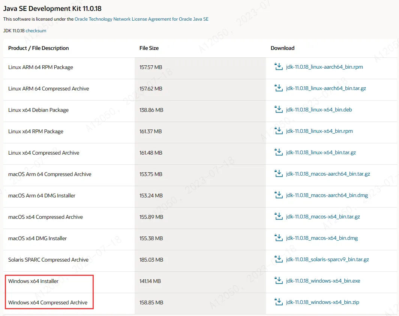Click download icon for macos-aarch64_bin.dmg

(279, 195)
